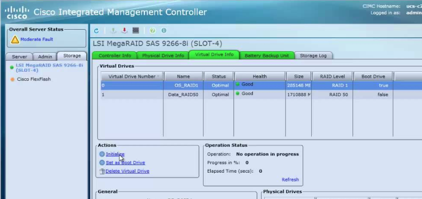Image resolution: width=422 pixels, height=199 pixels.
Task: Click the Name column header
Action: 183,77
